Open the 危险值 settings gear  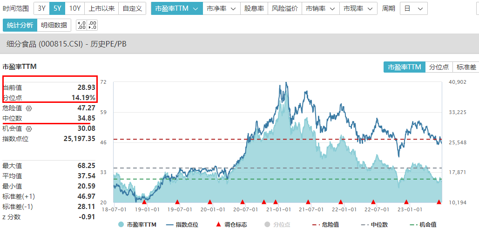29,108
